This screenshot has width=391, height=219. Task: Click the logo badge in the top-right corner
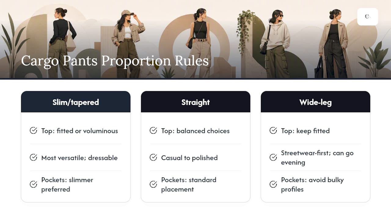pyautogui.click(x=367, y=16)
